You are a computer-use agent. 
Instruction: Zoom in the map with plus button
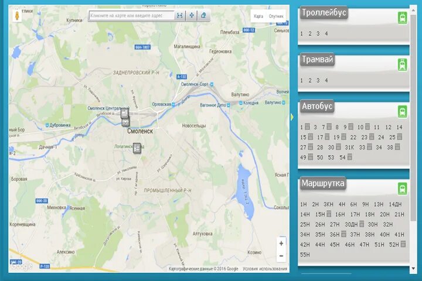click(x=281, y=244)
